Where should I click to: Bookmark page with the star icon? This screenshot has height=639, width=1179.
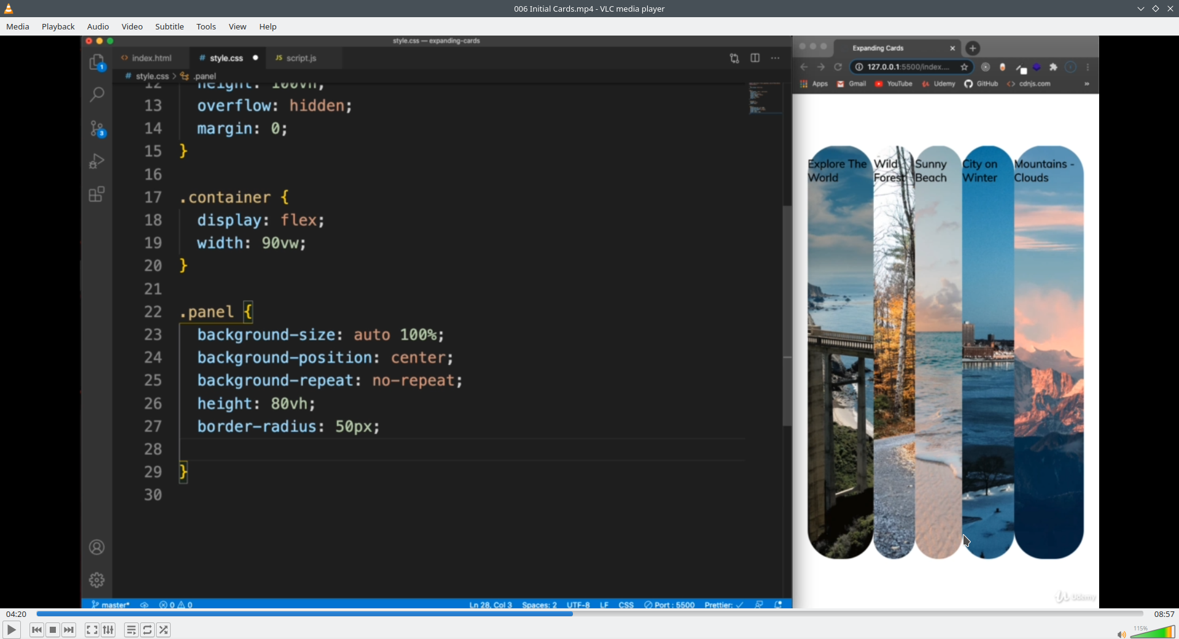(965, 67)
